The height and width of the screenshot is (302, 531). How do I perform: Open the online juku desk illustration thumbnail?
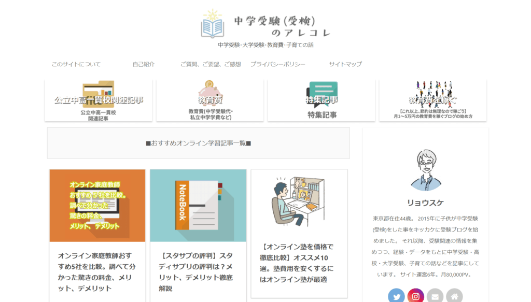coord(299,202)
